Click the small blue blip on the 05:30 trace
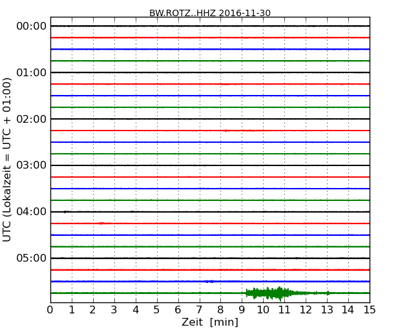 click(x=210, y=281)
